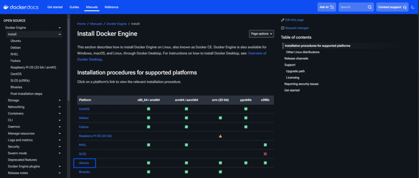Viewport: 419px width, 178px height.
Task: Click the CentOS x86_64 green checkmark
Action: pyautogui.click(x=149, y=109)
